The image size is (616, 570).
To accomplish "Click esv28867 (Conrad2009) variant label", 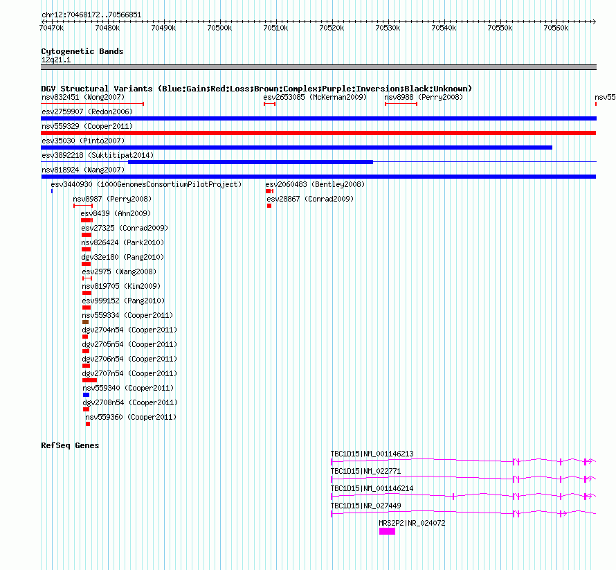I will tap(310, 199).
